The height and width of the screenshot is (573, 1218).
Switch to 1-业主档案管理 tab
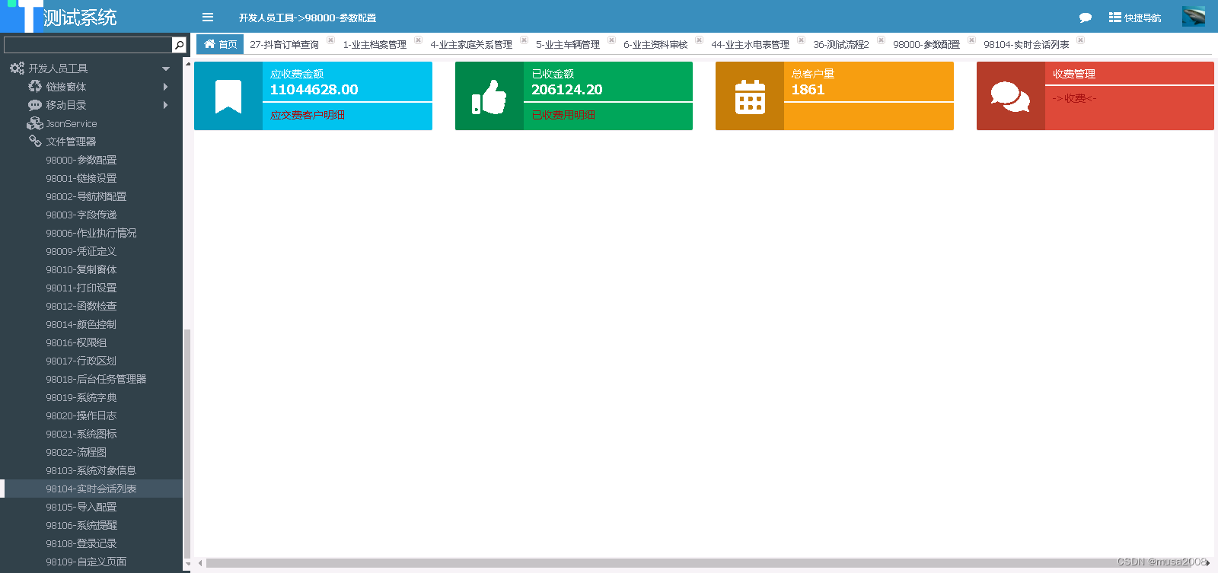coord(375,45)
